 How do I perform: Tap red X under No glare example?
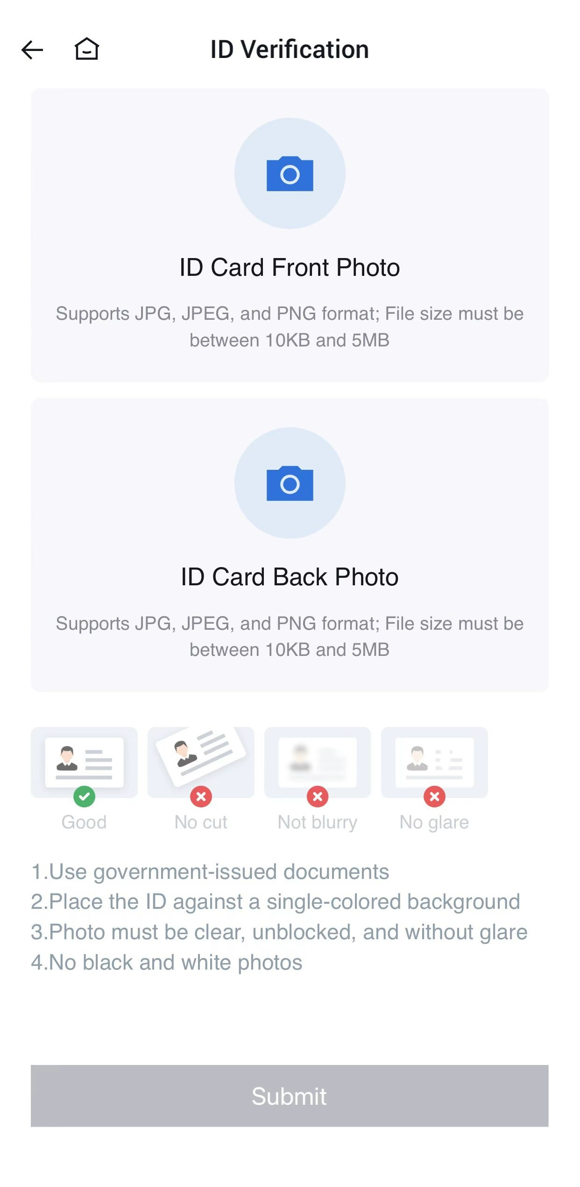point(434,797)
